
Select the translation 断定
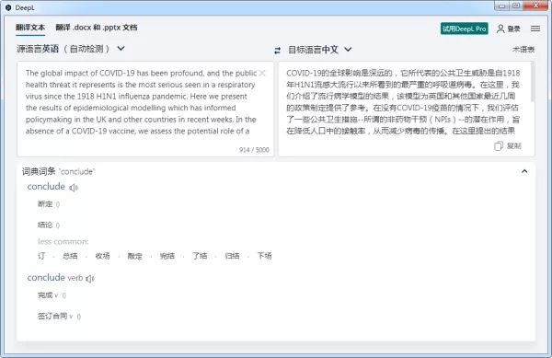tap(45, 203)
